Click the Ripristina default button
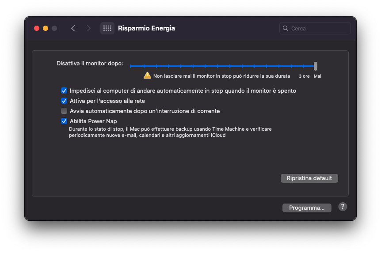Screen dimensions: 381x253 point(309,178)
